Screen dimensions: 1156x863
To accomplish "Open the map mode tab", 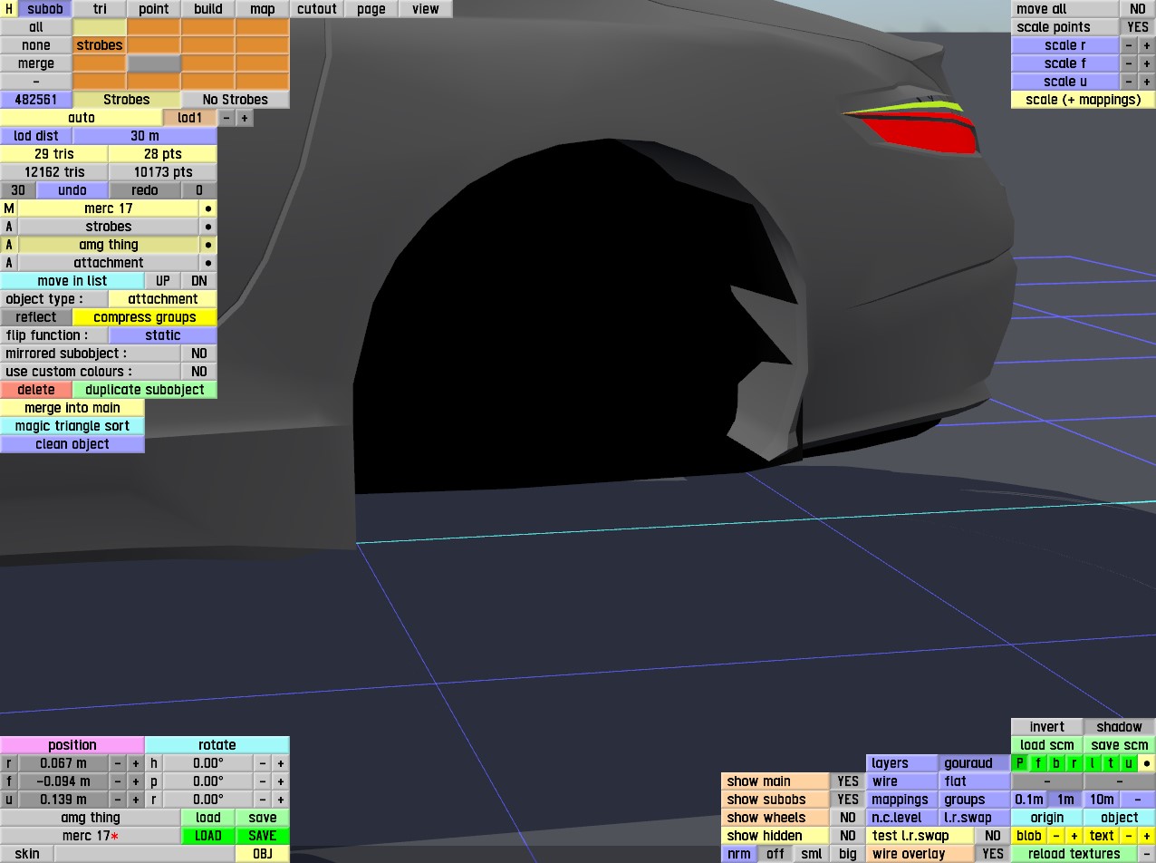I will (x=263, y=9).
